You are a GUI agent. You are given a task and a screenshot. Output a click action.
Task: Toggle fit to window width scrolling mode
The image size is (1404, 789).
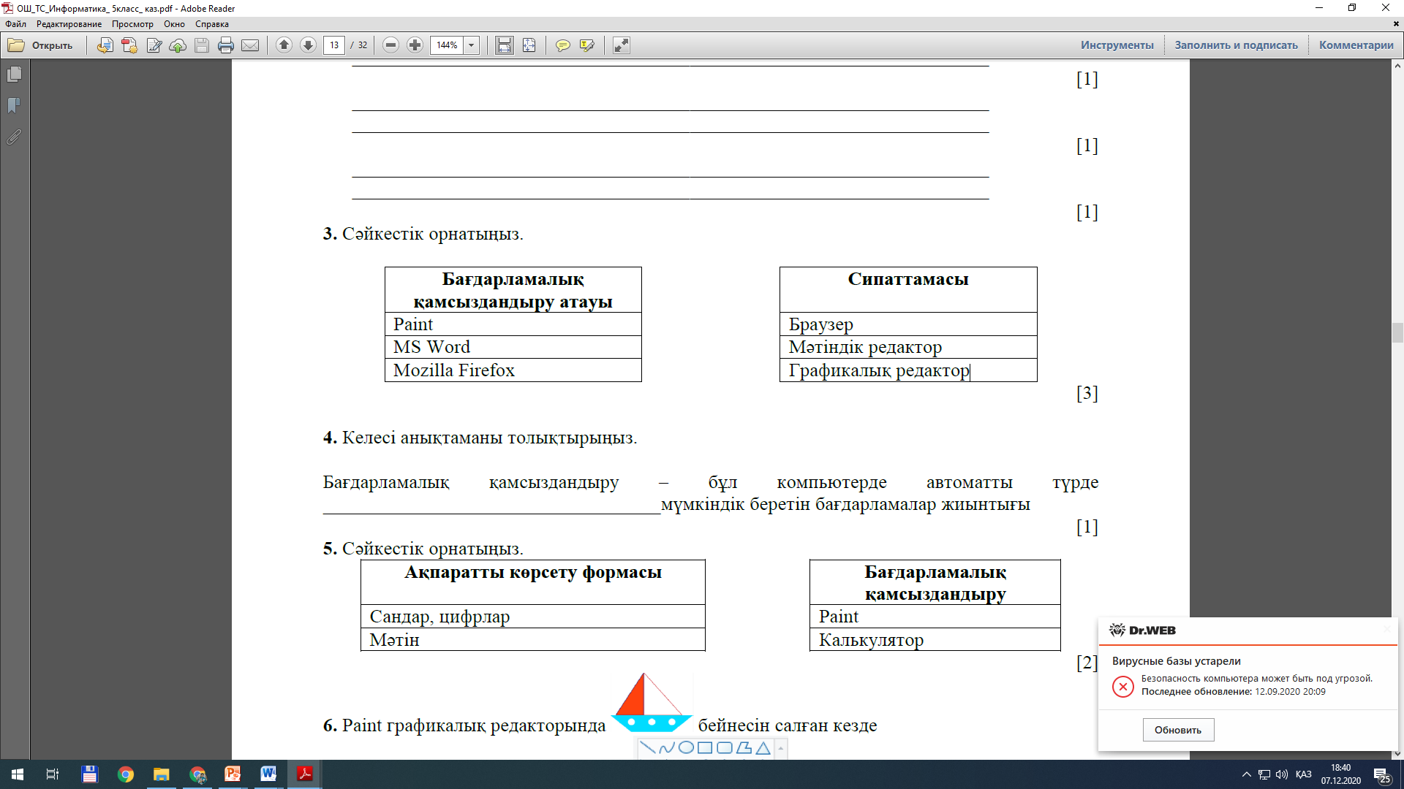click(x=505, y=45)
